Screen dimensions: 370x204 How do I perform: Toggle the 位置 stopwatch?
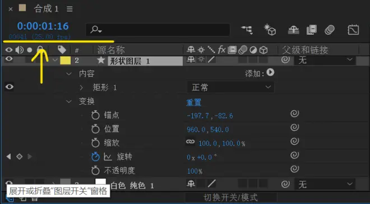pyautogui.click(x=95, y=129)
